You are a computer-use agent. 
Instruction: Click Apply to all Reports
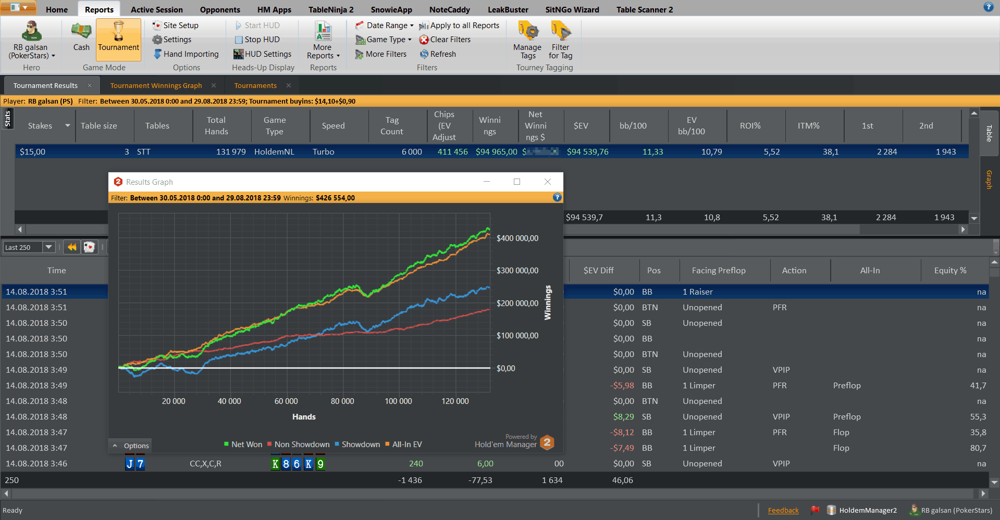459,26
